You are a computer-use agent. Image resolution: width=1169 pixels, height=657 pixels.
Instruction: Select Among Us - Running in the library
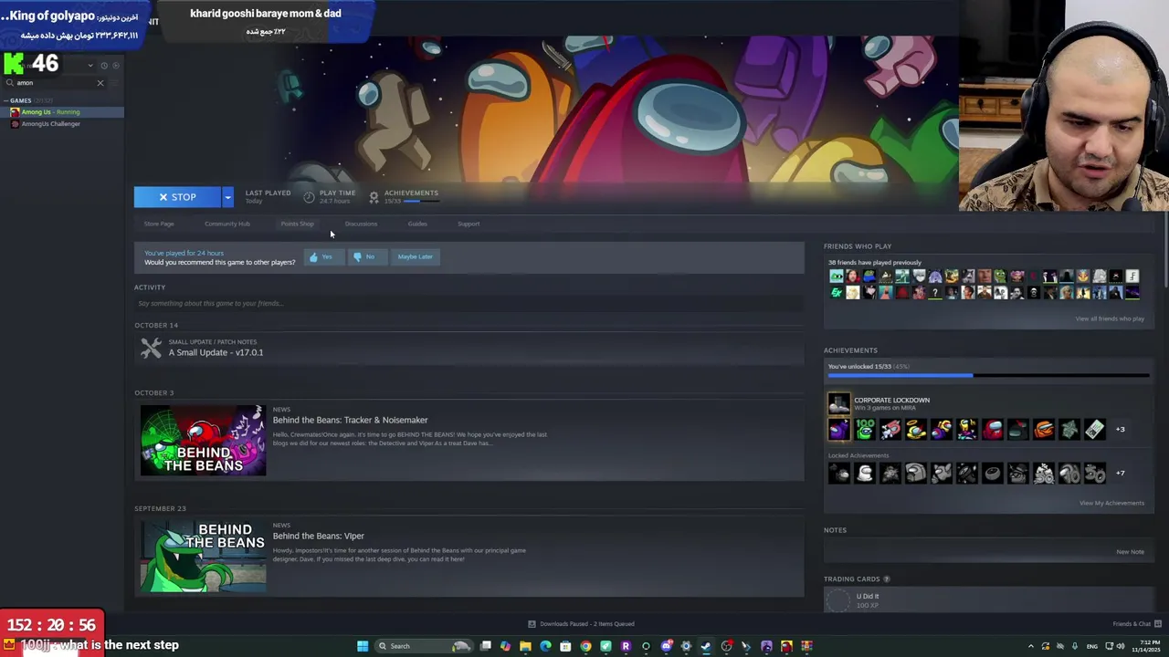point(62,112)
